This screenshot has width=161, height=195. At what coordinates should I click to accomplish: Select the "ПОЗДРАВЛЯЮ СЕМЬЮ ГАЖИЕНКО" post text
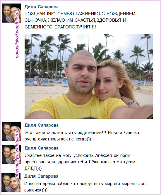tap(80, 20)
